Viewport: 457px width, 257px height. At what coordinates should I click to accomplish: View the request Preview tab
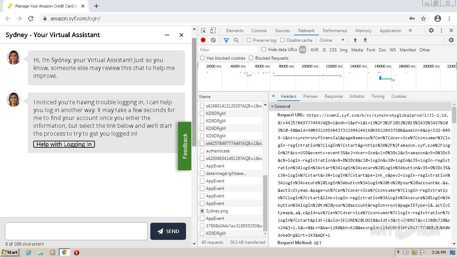[310, 96]
